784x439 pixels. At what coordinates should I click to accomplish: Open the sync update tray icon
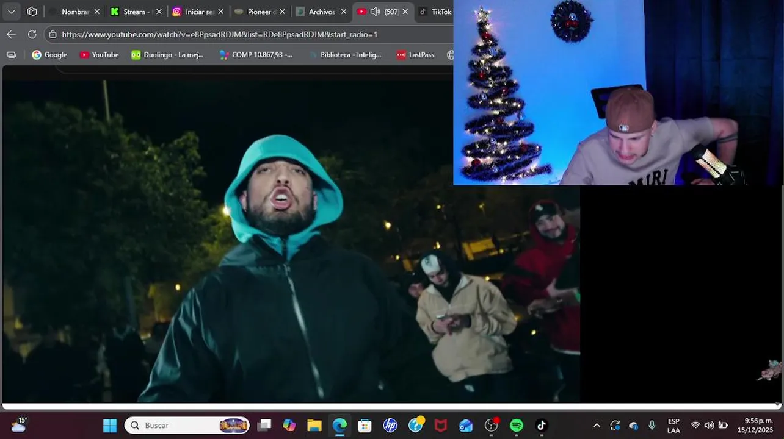point(615,425)
